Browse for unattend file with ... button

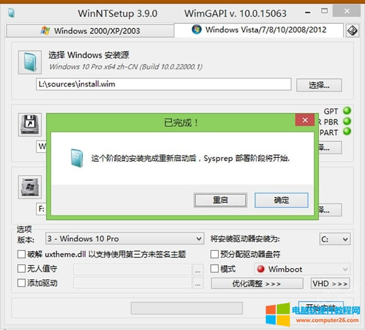pyautogui.click(x=198, y=270)
